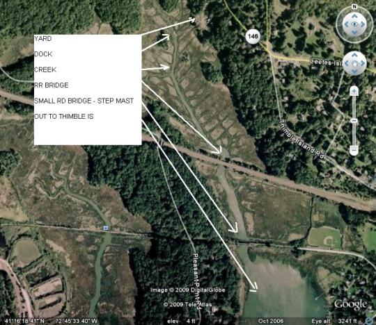Click the hand icon in pan joystick
376x325 pixels.
(354, 63)
